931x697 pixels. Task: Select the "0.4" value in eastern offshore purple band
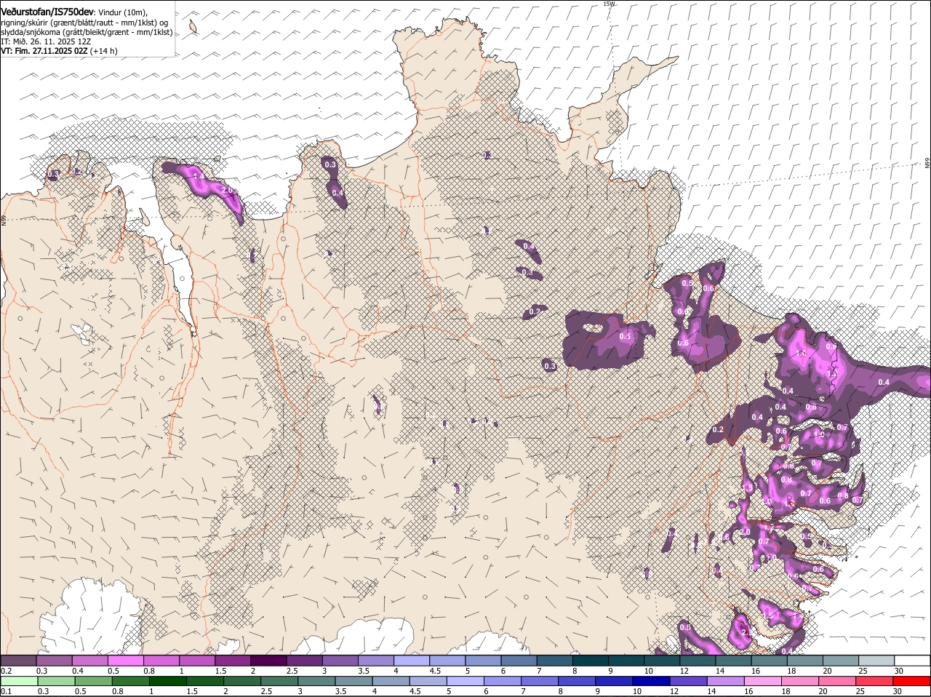click(884, 382)
